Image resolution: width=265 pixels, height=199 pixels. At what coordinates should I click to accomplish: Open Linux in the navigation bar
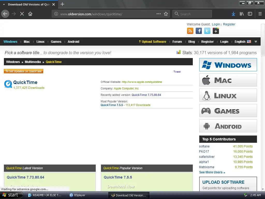[x=40, y=42]
